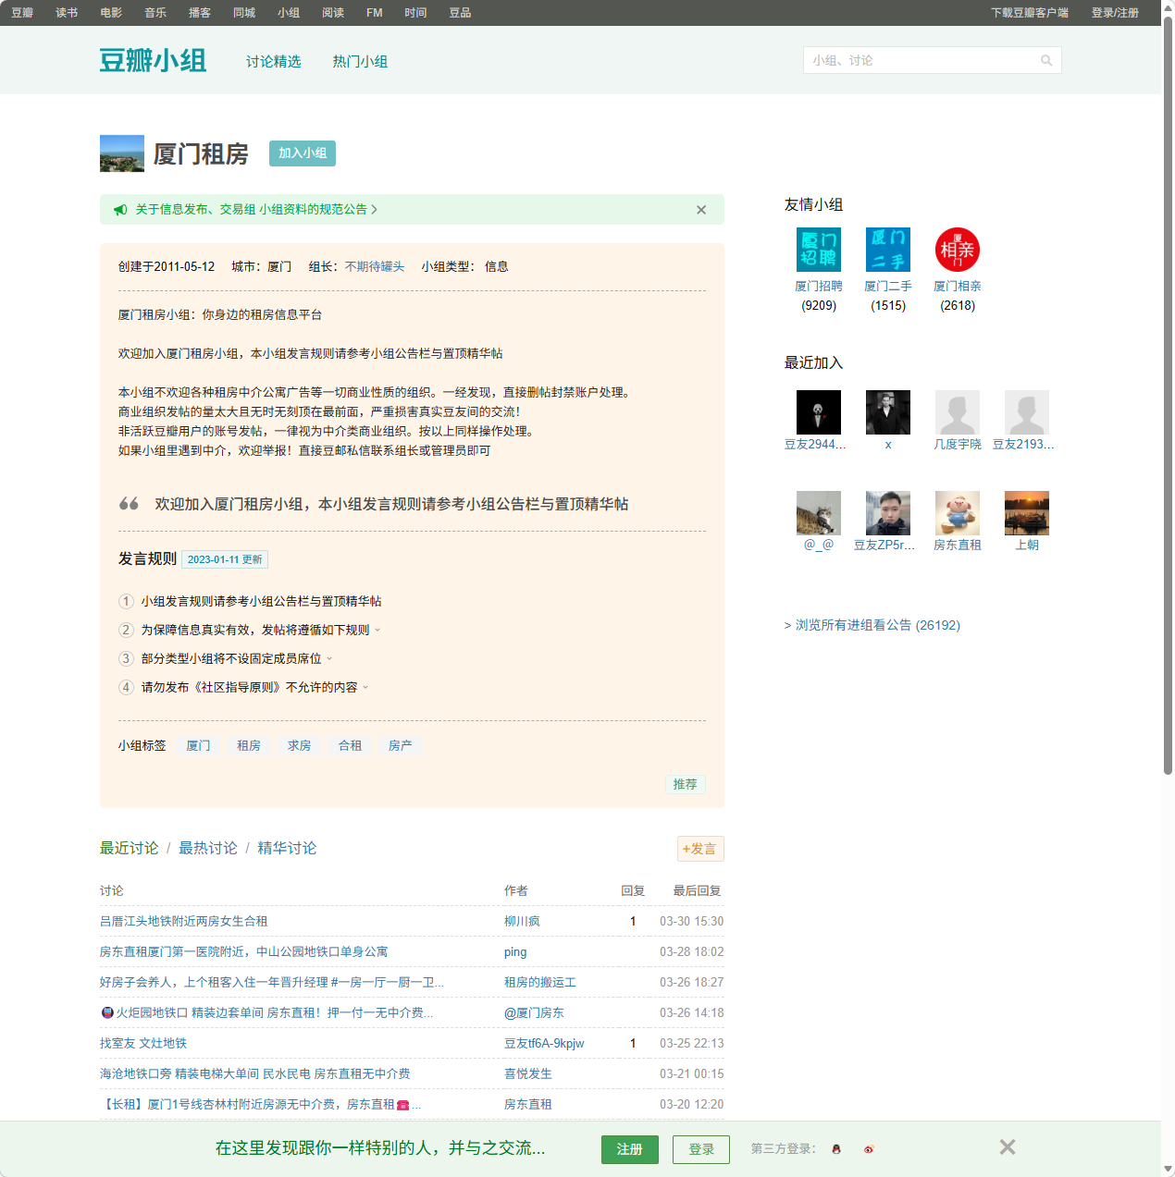Log in with the QQ icon
Viewport: 1175px width, 1177px height.
pyautogui.click(x=835, y=1149)
